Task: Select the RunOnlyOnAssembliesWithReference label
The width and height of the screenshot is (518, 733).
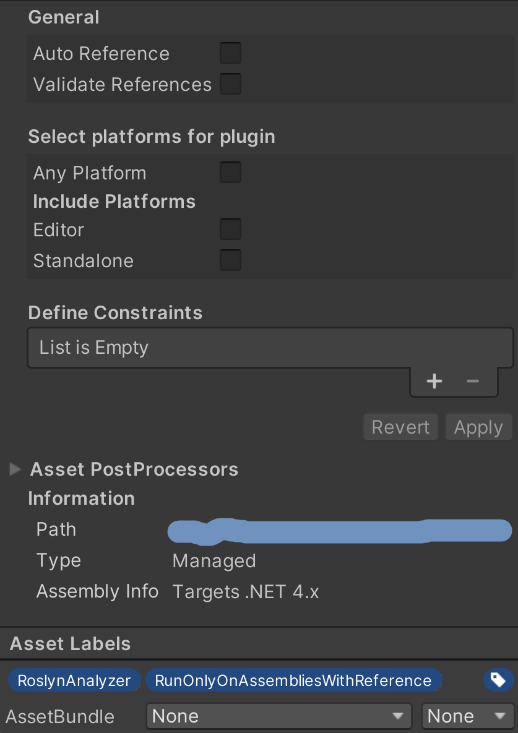Action: coord(294,680)
